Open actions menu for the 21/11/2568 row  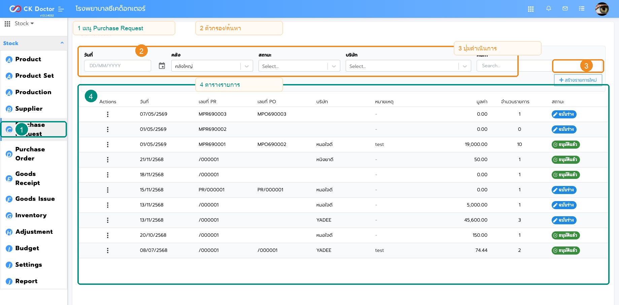coord(108,160)
